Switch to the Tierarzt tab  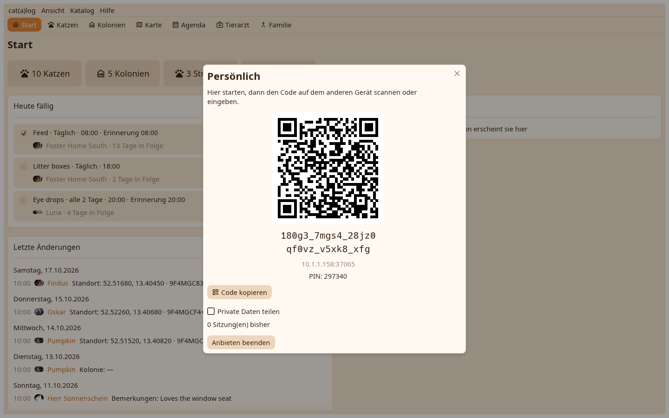(233, 25)
